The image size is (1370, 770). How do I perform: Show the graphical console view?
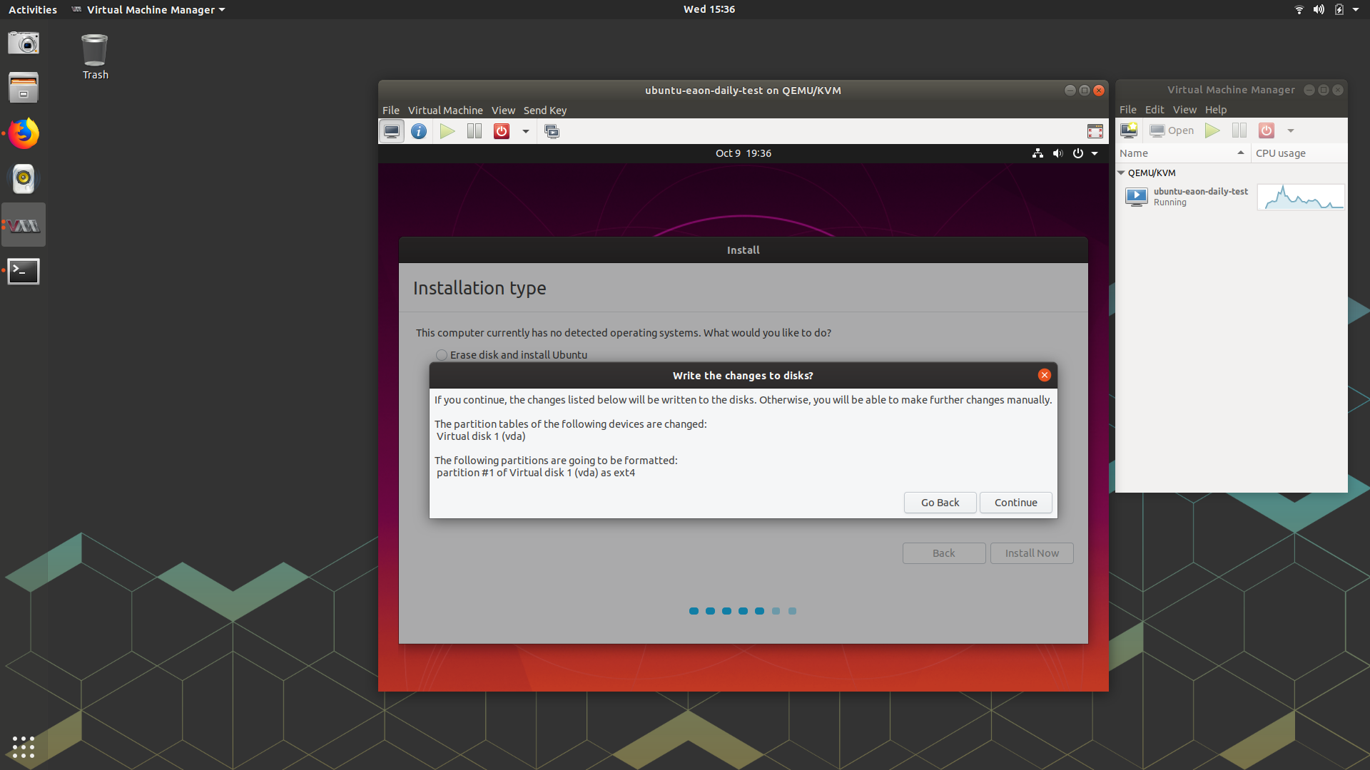(392, 131)
